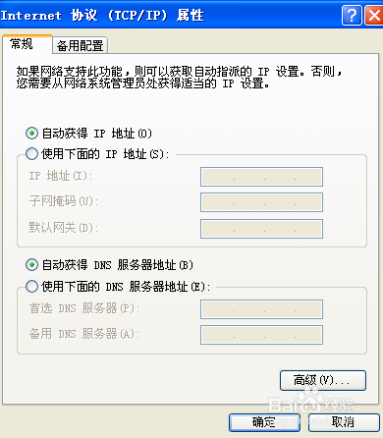This screenshot has height=438, width=383.
Task: Select the 备用 DNS 服务器 input field
Action: point(261,335)
